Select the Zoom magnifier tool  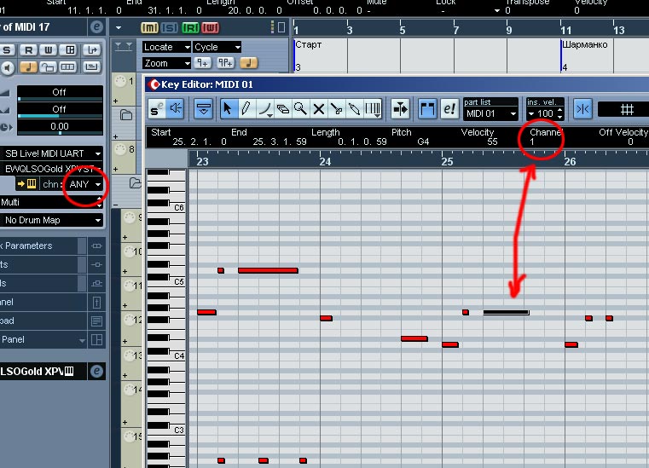300,109
